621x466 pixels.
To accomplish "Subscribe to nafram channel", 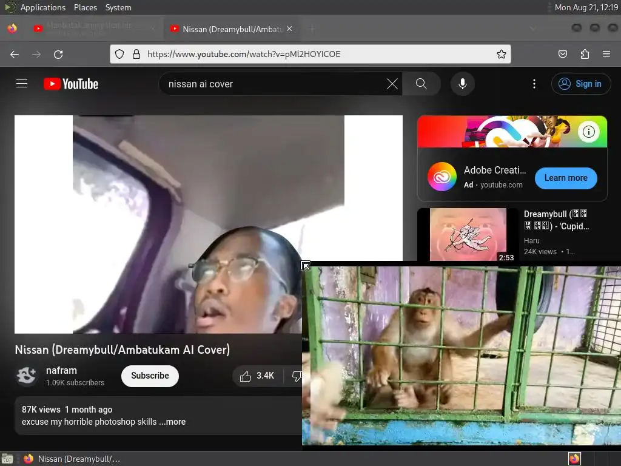I will 150,376.
